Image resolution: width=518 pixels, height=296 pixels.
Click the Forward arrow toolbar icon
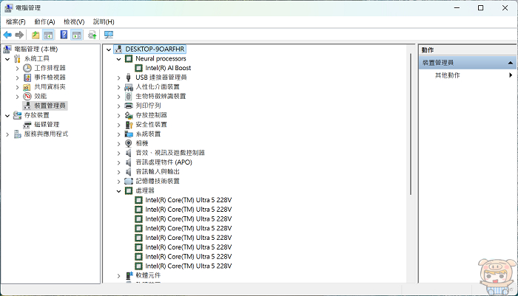pyautogui.click(x=19, y=35)
